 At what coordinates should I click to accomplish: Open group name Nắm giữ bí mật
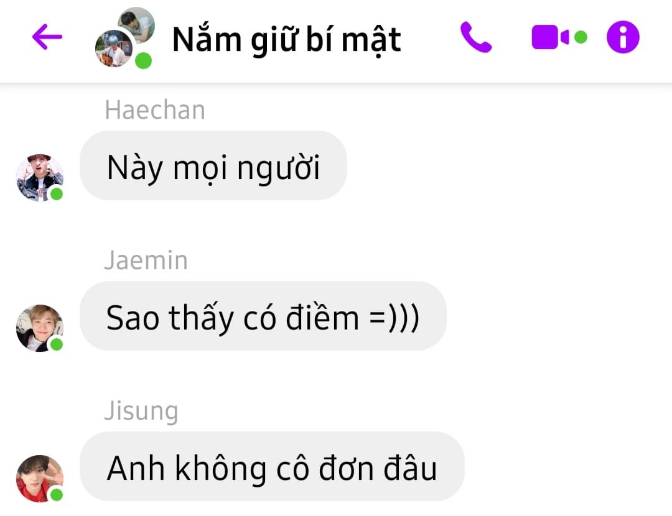286,40
